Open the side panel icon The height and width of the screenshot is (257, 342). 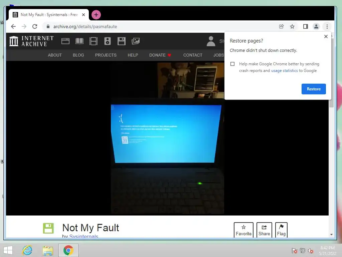click(x=305, y=26)
